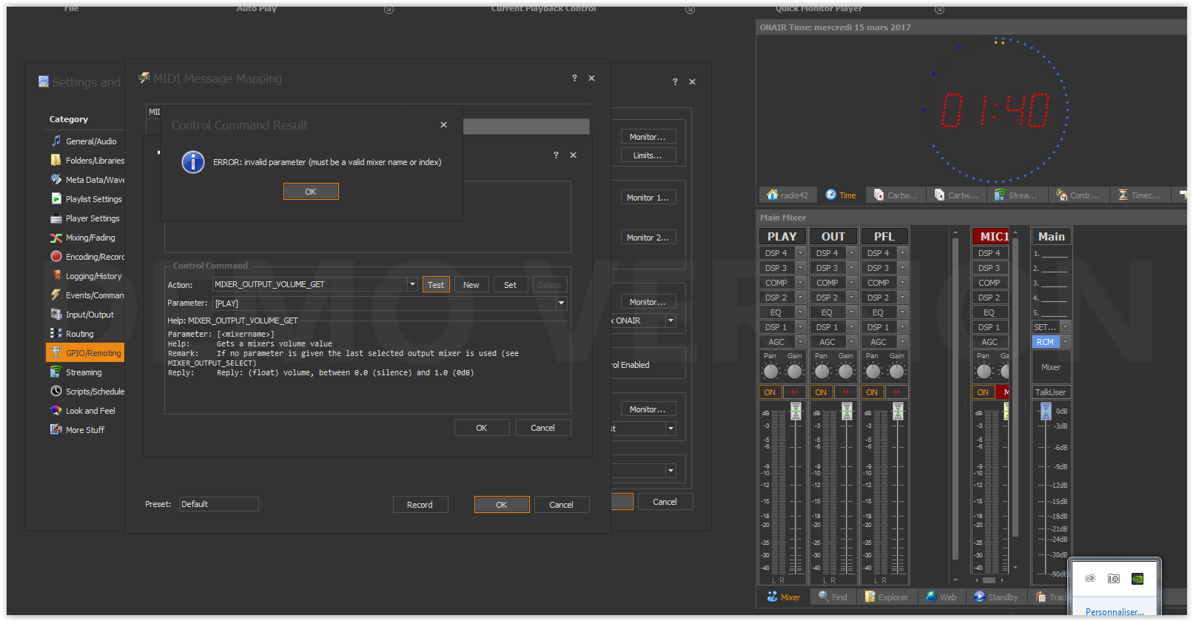Click the Monitor 1... button
Screen dimensions: 1193x621
pyautogui.click(x=648, y=198)
